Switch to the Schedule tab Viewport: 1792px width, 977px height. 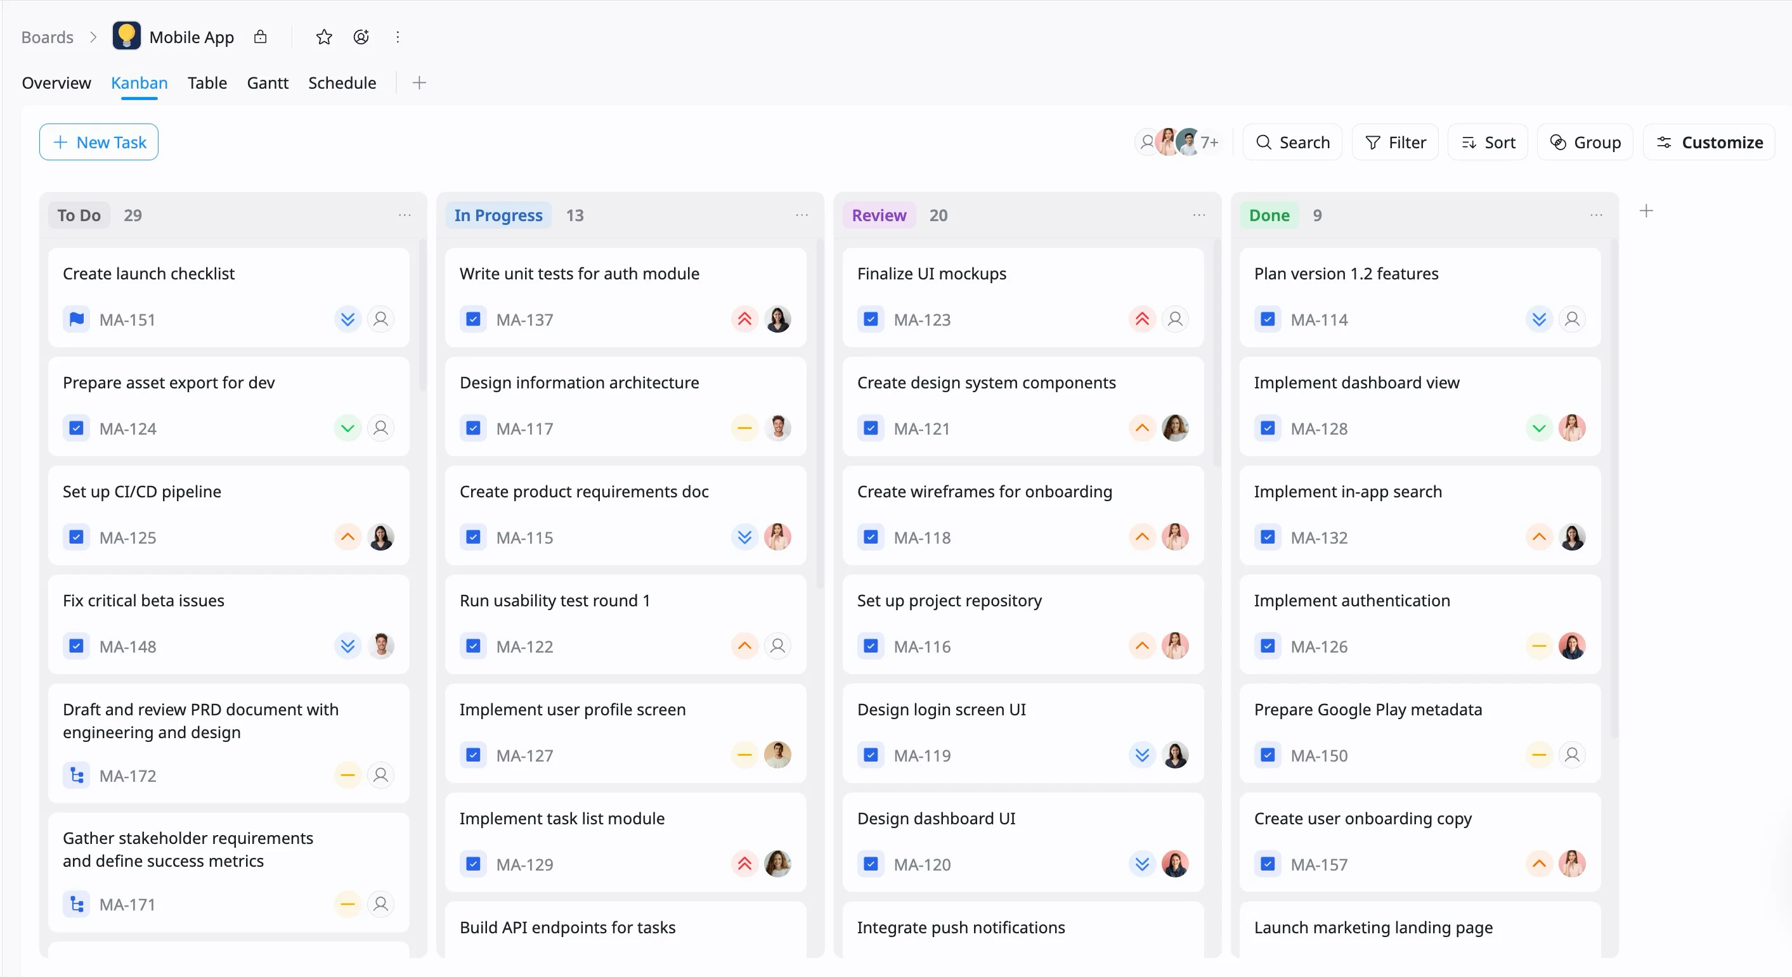tap(342, 83)
